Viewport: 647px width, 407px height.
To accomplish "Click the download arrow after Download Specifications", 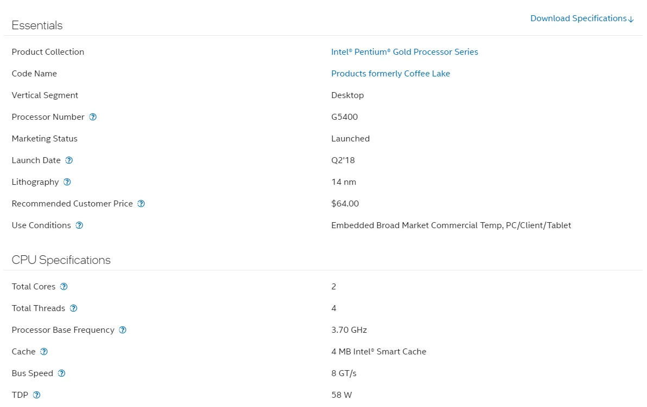I will pos(631,20).
